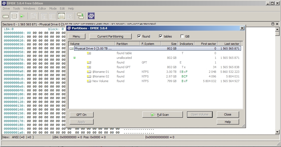Image resolution: width=281 pixels, height=147 pixels.
Task: Click the DMDE main window title logo
Action: (x=4, y=3)
